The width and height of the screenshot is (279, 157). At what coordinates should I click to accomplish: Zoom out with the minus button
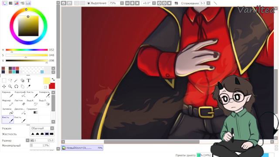(x=127, y=3)
